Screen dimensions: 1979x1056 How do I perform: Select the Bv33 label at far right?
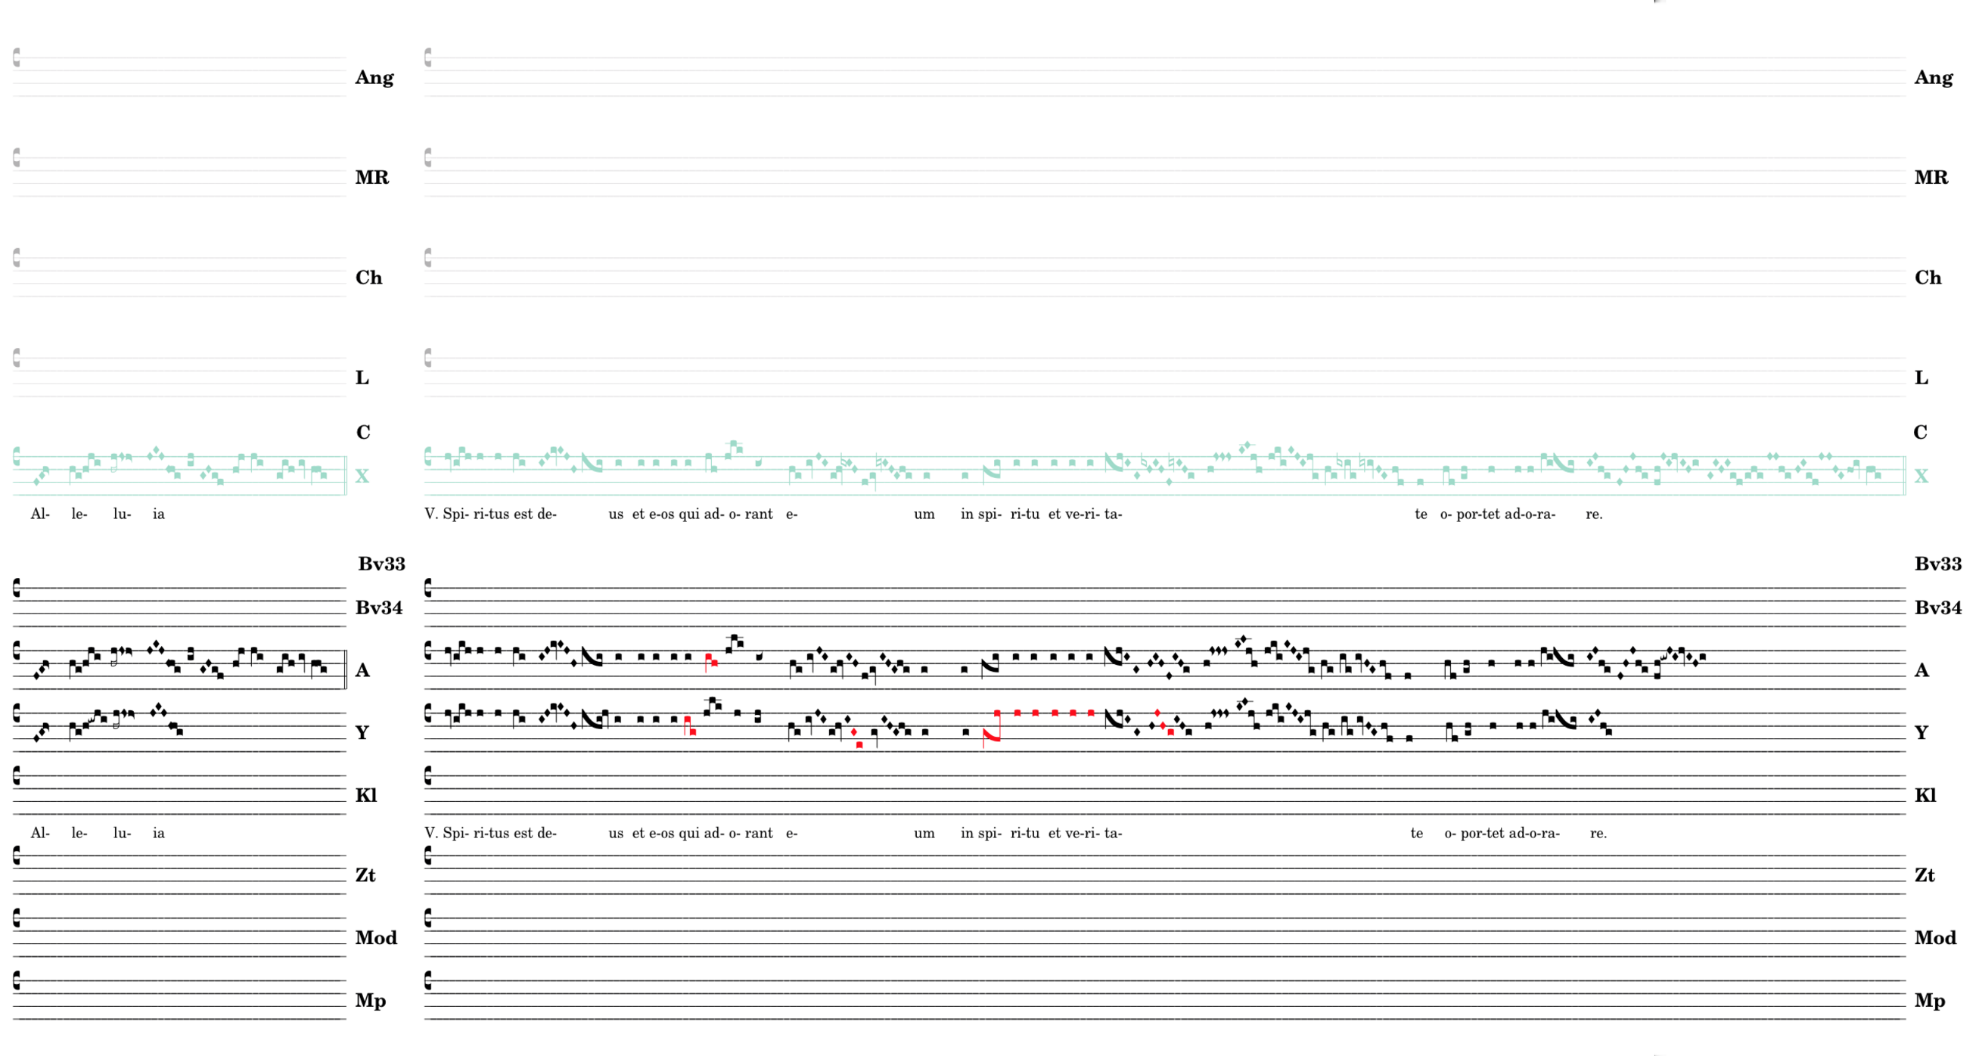point(1937,564)
